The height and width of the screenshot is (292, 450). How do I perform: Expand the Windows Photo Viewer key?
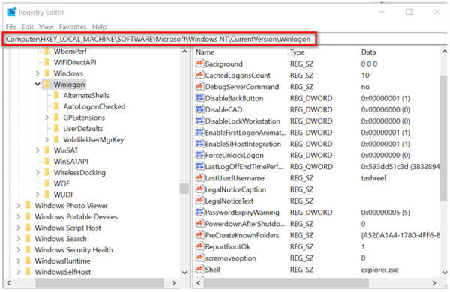[19, 205]
